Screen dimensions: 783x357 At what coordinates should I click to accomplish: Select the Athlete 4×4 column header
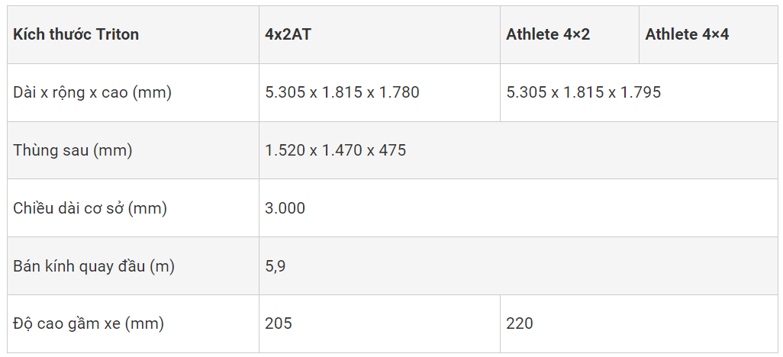coord(687,34)
